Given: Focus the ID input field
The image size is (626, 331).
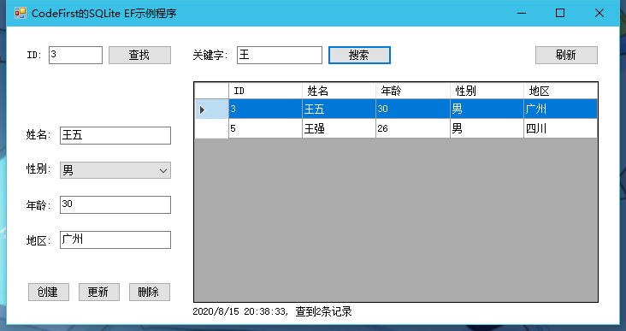Looking at the screenshot, I should (x=75, y=55).
